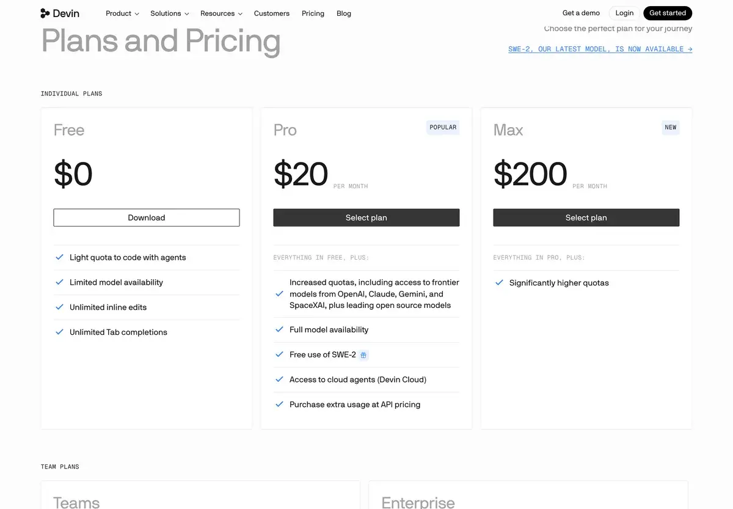Click the $20 price on Pro plan
Viewport: 733px width, 509px height.
tap(301, 174)
